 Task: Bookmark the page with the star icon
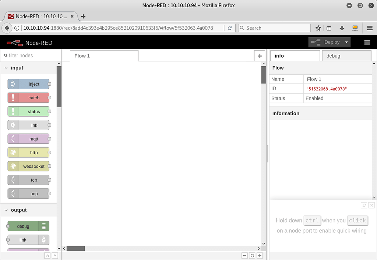tap(318, 28)
